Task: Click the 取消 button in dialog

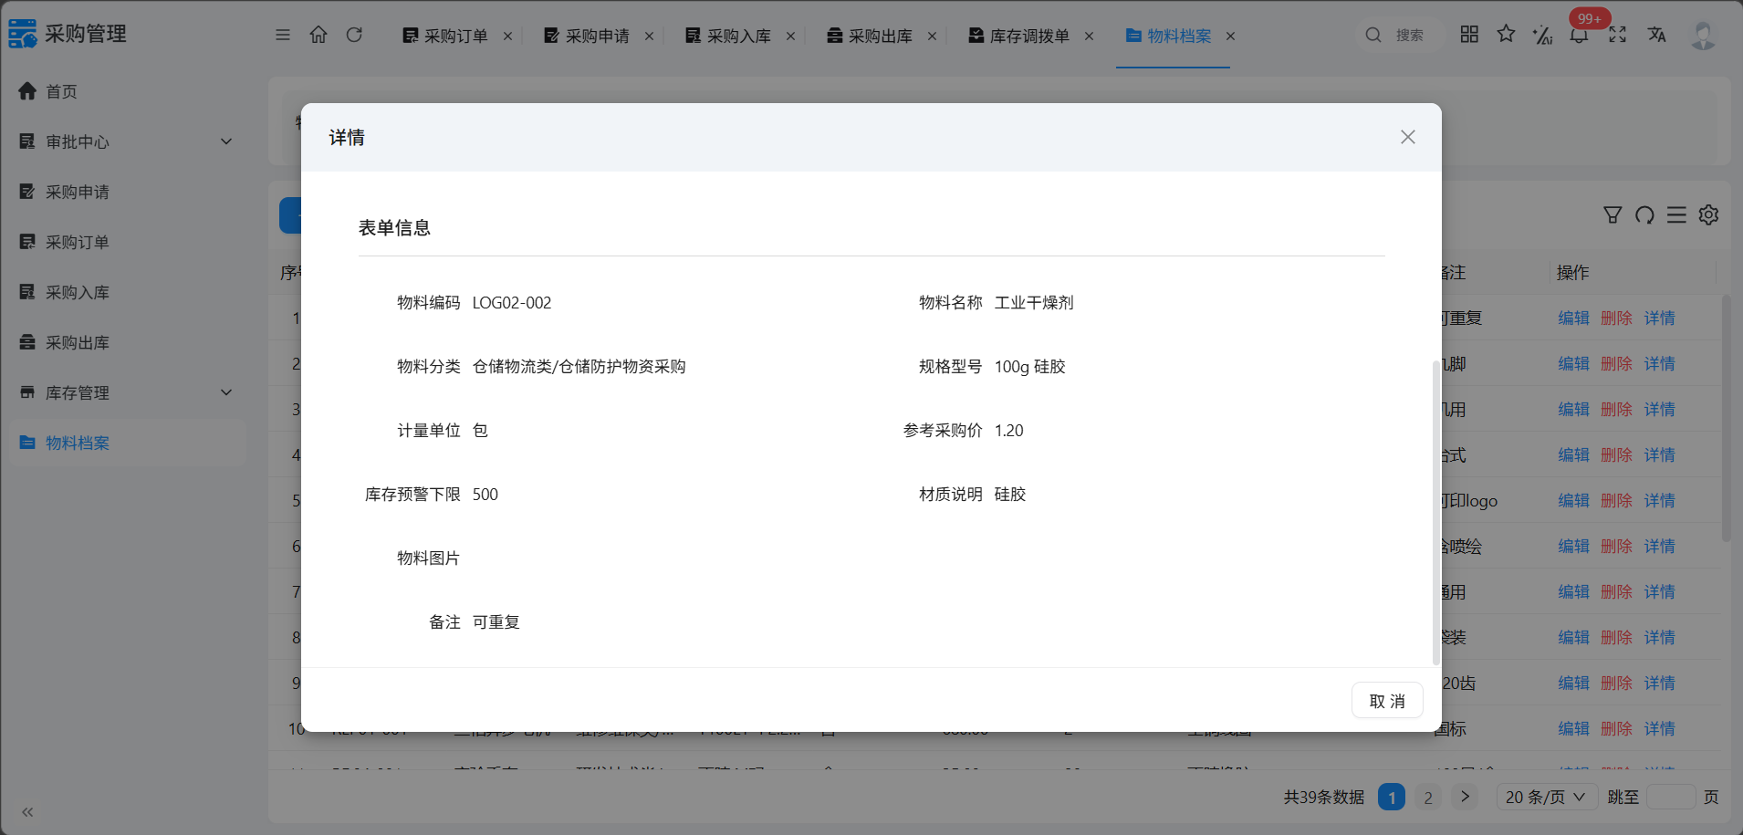Action: click(x=1387, y=701)
